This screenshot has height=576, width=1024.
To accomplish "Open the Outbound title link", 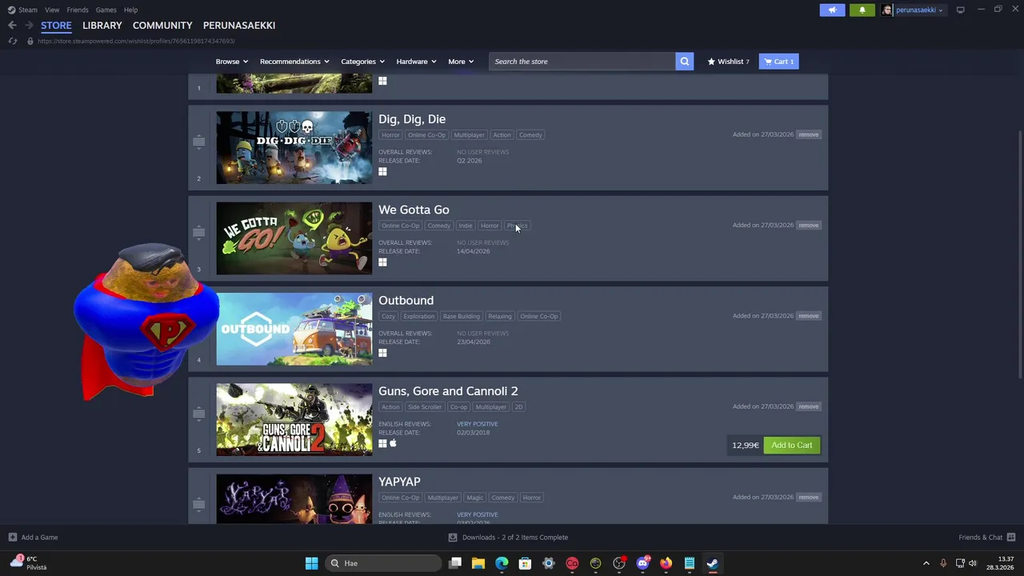I will point(406,300).
